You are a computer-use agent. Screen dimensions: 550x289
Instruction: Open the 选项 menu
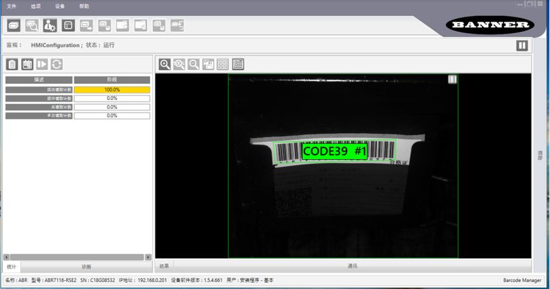(36, 6)
